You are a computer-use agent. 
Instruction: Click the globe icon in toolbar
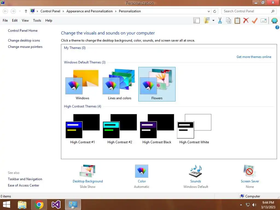pos(275,21)
